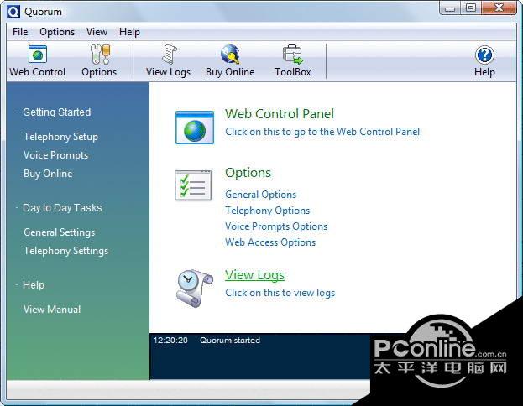Click the underlined View Logs heading
This screenshot has height=406, width=523.
coord(254,275)
